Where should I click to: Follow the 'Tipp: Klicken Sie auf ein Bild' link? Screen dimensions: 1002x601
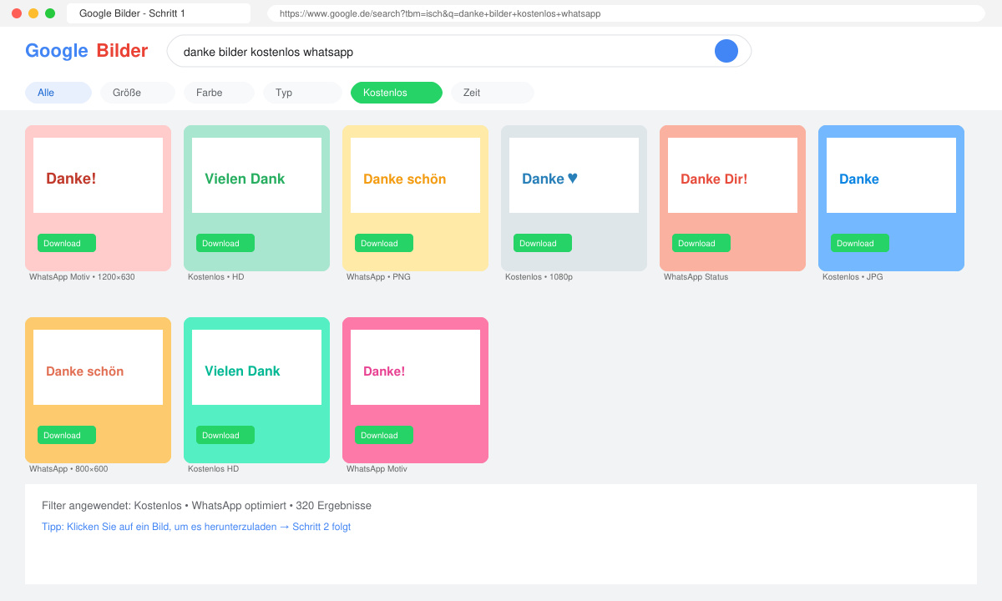pyautogui.click(x=196, y=527)
